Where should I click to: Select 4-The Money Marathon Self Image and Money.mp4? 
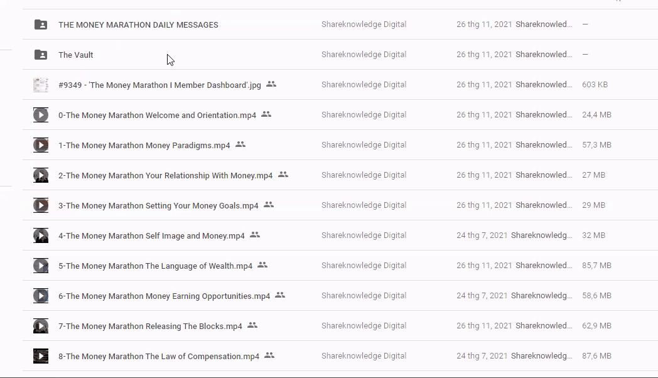pos(151,236)
